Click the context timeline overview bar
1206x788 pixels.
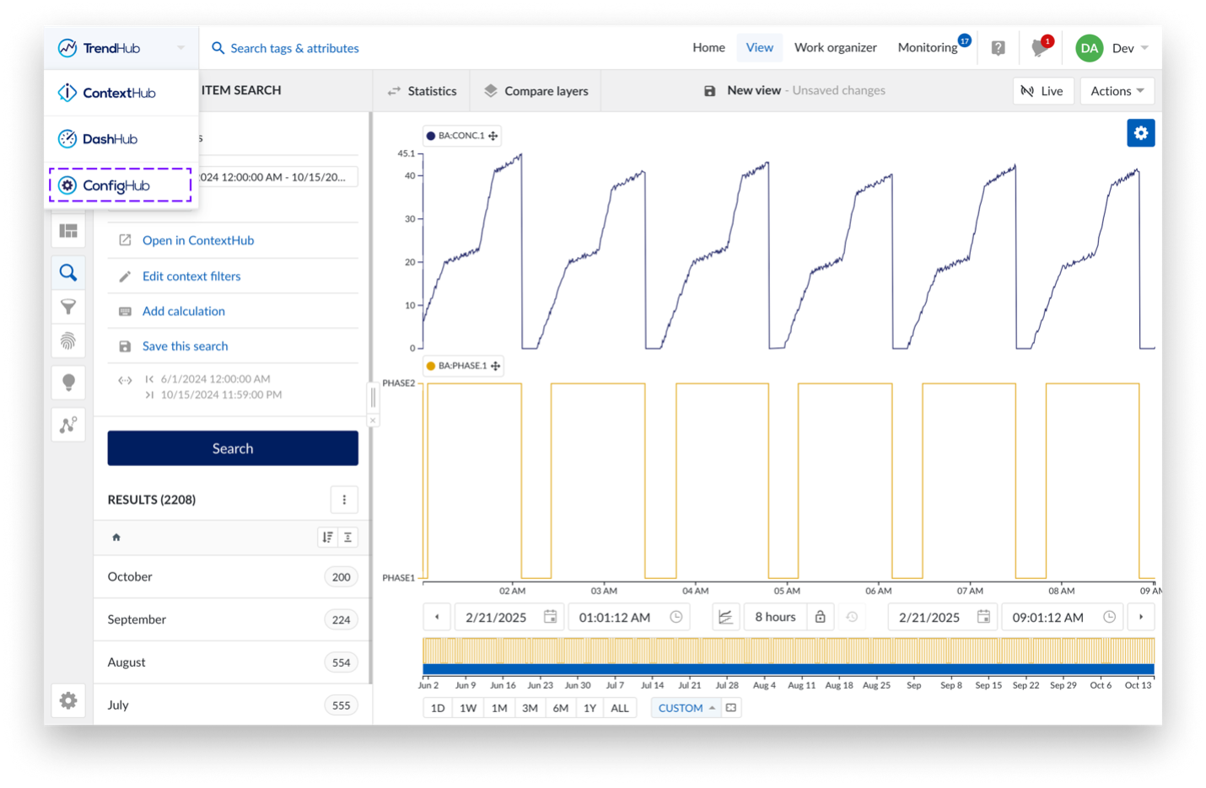pyautogui.click(x=788, y=657)
